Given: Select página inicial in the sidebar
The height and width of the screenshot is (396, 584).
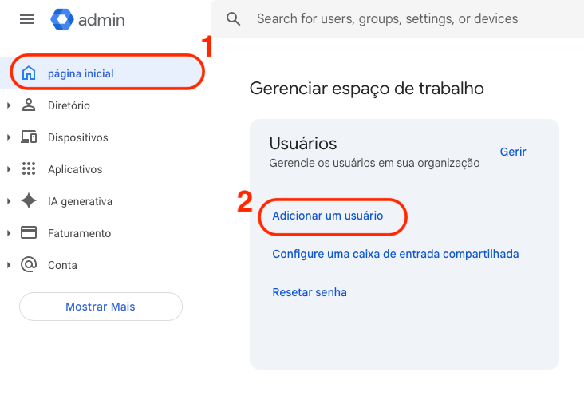Looking at the screenshot, I should (81, 73).
